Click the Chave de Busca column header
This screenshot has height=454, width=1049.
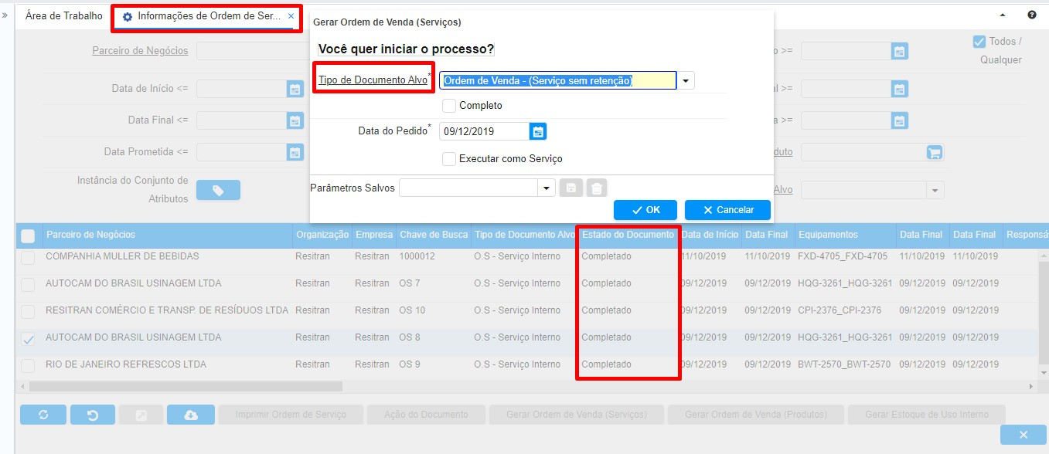433,235
